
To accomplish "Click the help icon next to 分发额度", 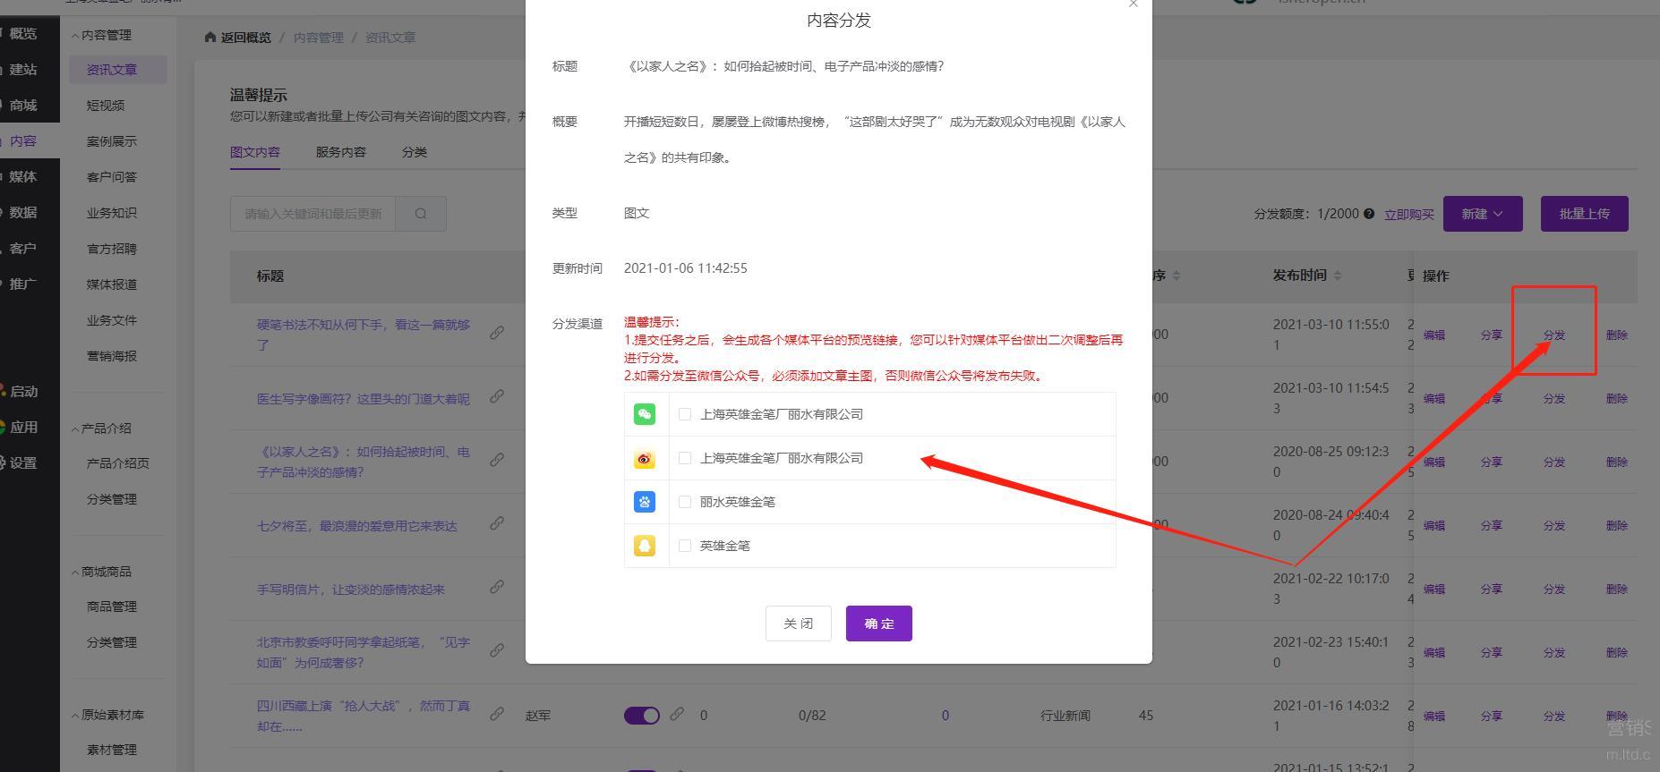I will tap(1369, 214).
